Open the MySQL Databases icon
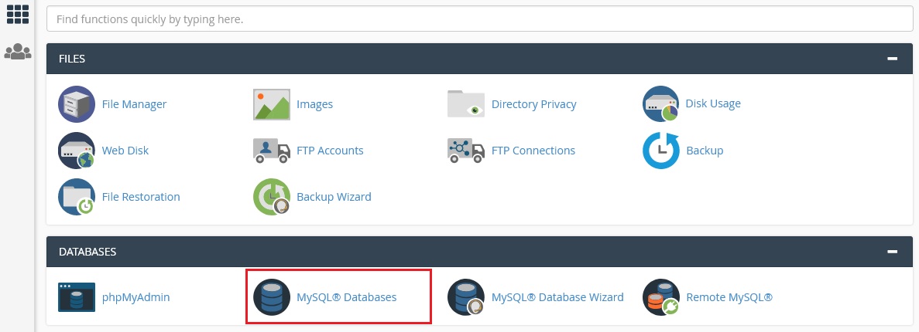Image resolution: width=919 pixels, height=332 pixels. pos(271,297)
